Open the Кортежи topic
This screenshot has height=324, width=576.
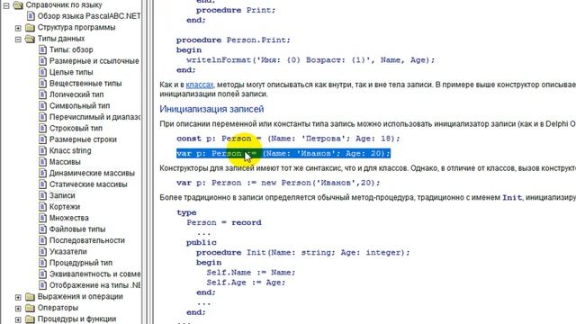coord(65,207)
